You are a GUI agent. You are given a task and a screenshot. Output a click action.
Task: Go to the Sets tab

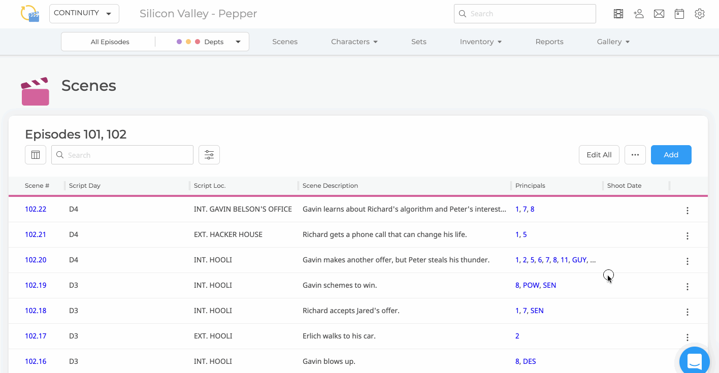coord(419,42)
